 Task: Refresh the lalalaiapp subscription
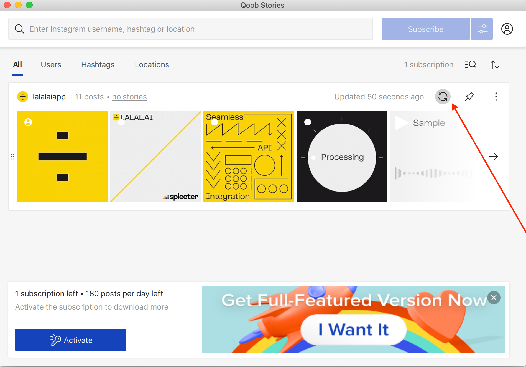pyautogui.click(x=443, y=97)
